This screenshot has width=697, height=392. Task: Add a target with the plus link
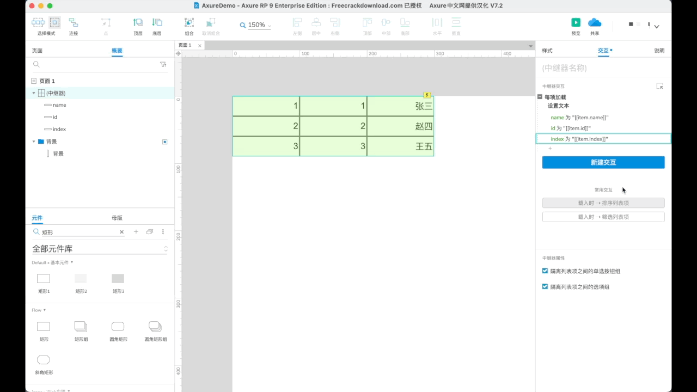pyautogui.click(x=550, y=149)
